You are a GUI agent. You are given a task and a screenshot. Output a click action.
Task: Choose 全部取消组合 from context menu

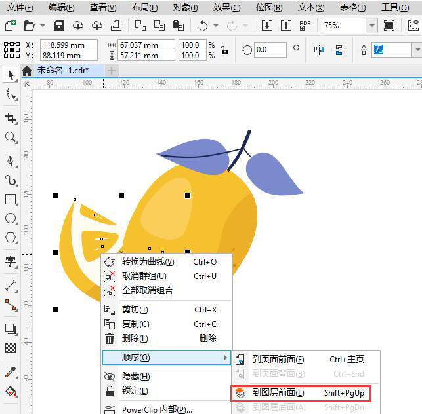(x=167, y=290)
